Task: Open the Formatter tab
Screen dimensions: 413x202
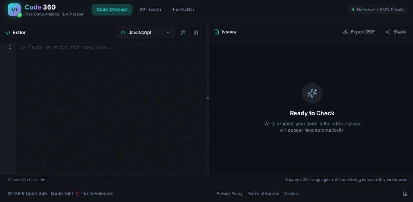Action: click(184, 10)
